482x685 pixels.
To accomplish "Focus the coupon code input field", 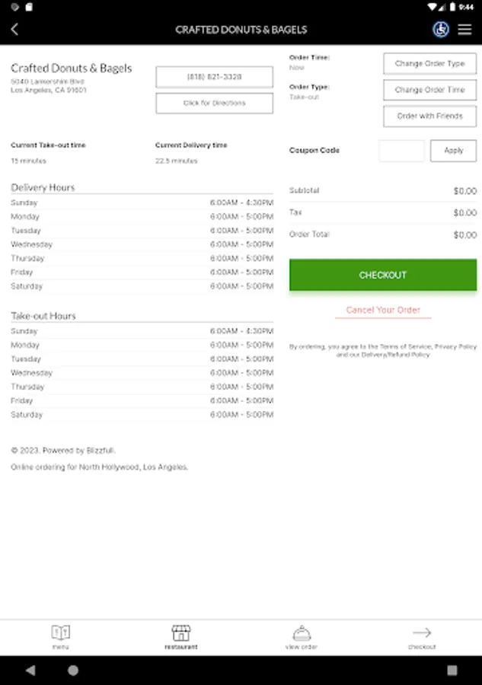I will point(401,151).
